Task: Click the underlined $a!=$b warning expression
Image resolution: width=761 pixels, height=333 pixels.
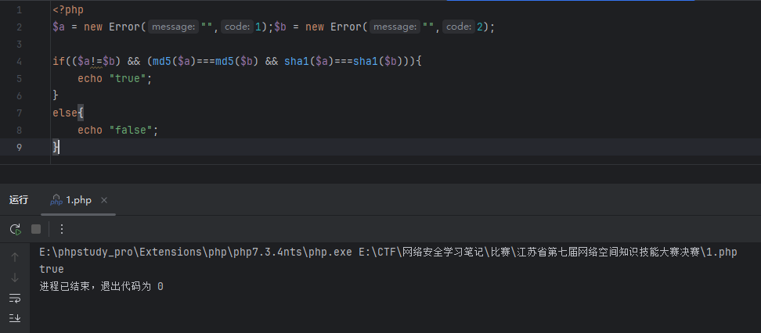Action: (x=97, y=61)
